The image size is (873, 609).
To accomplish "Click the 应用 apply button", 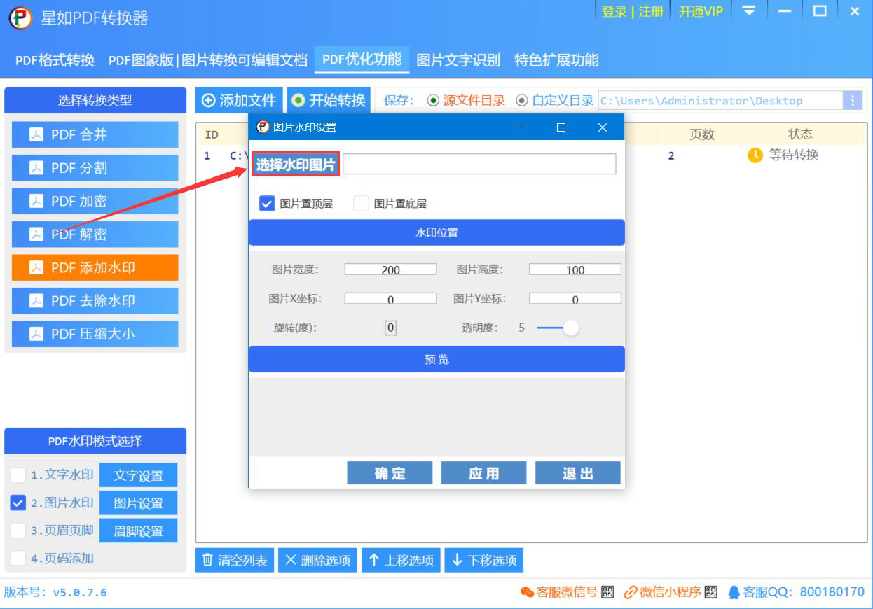I will [483, 473].
